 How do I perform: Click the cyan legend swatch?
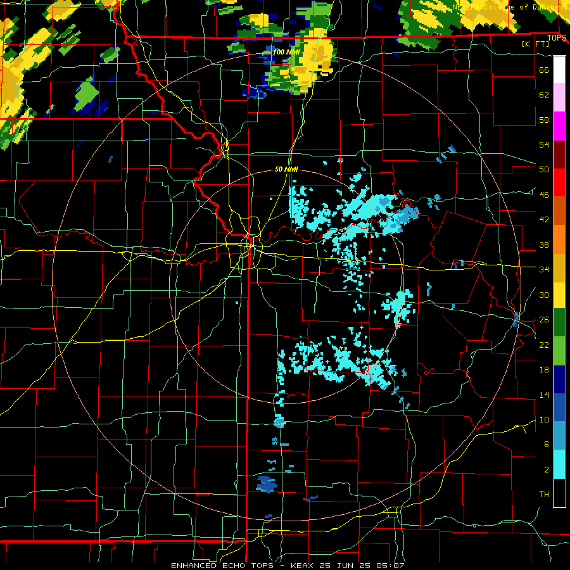pyautogui.click(x=559, y=464)
